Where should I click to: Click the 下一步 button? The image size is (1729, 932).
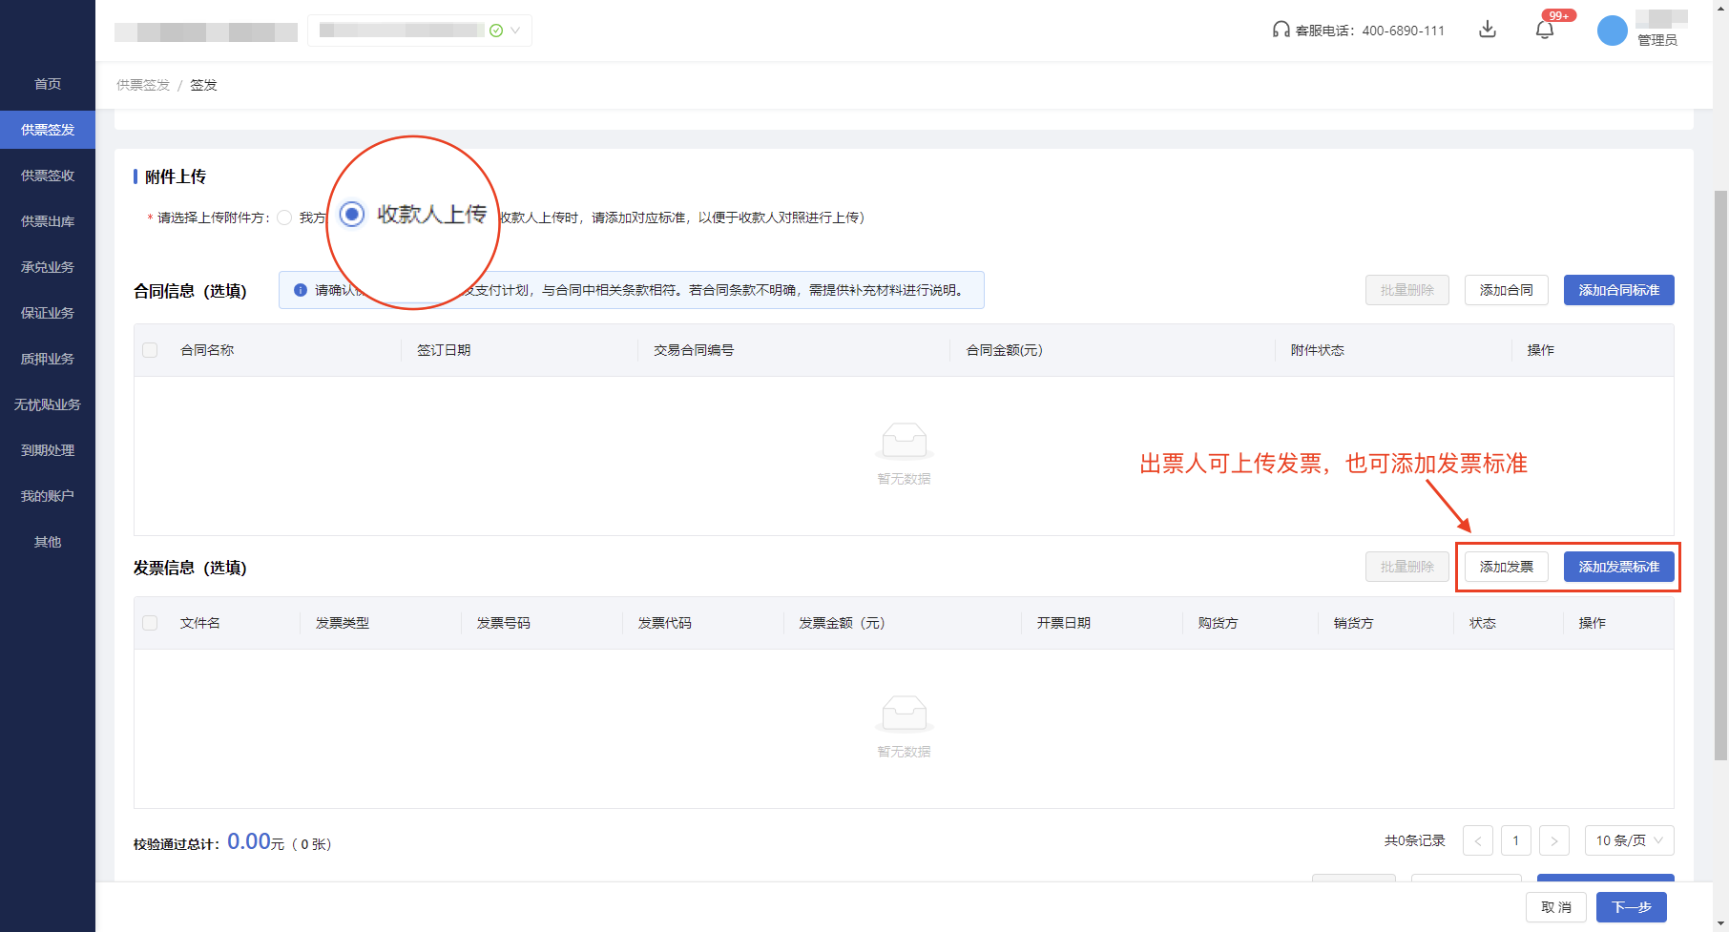[1631, 907]
